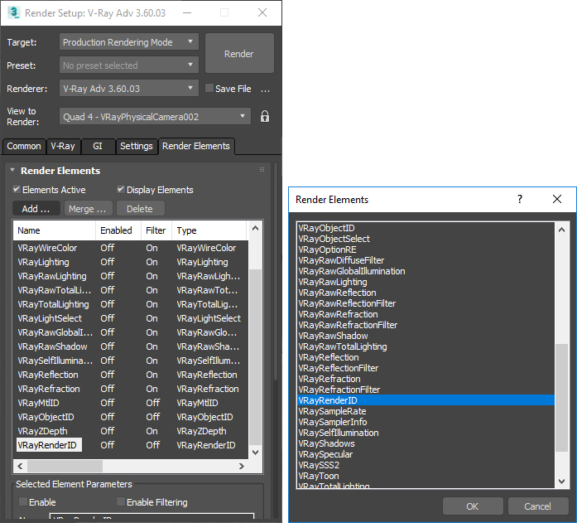
Task: Select VRayRawRefraction in dialog list
Action: (x=426, y=314)
